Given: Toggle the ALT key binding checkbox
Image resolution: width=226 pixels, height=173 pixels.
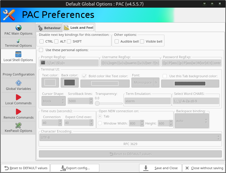Looking at the screenshot, I should click(56, 41).
